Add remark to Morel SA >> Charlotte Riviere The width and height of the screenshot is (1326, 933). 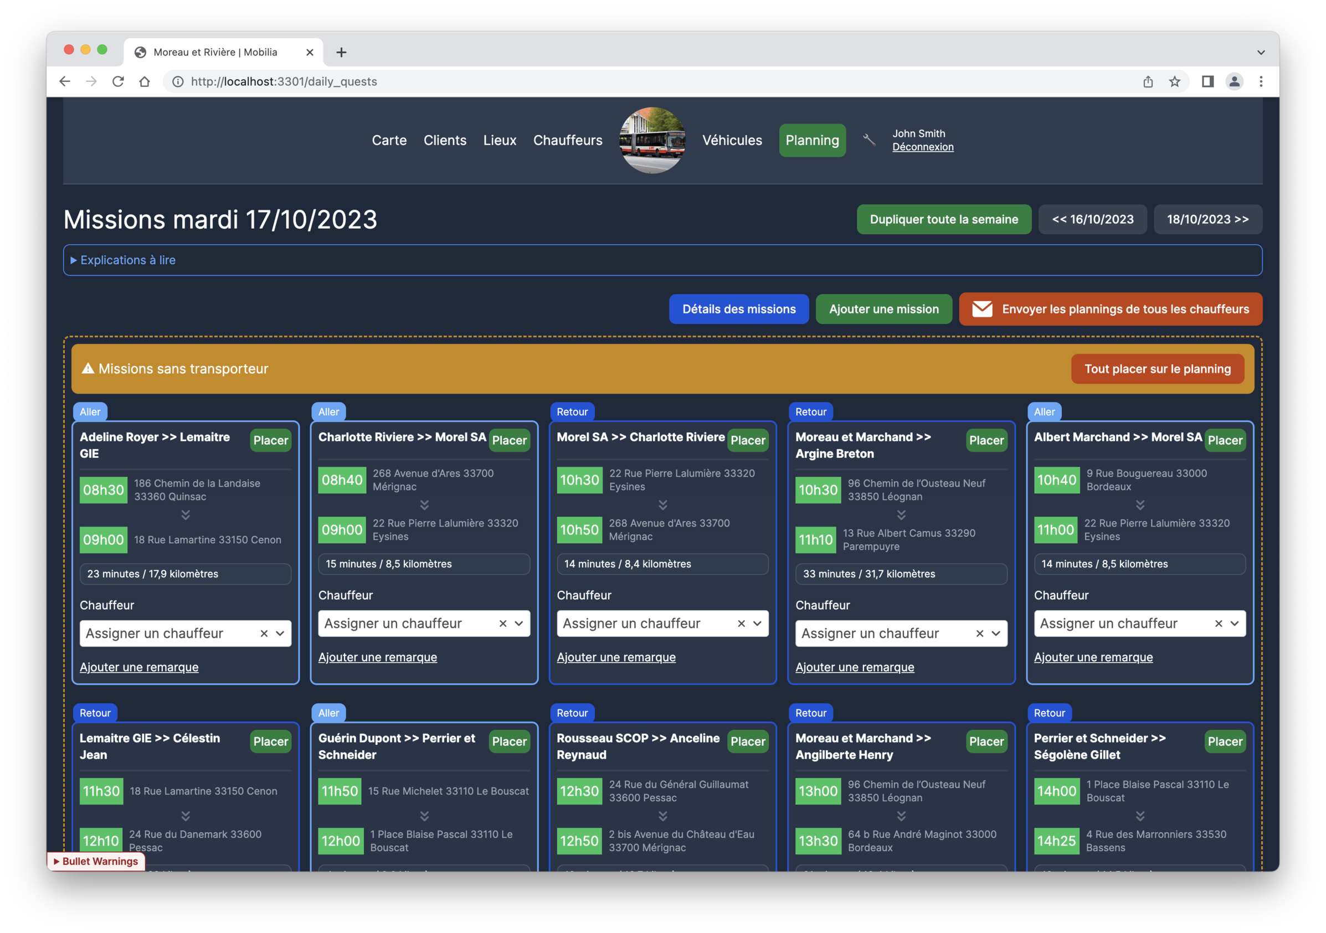[x=616, y=657]
